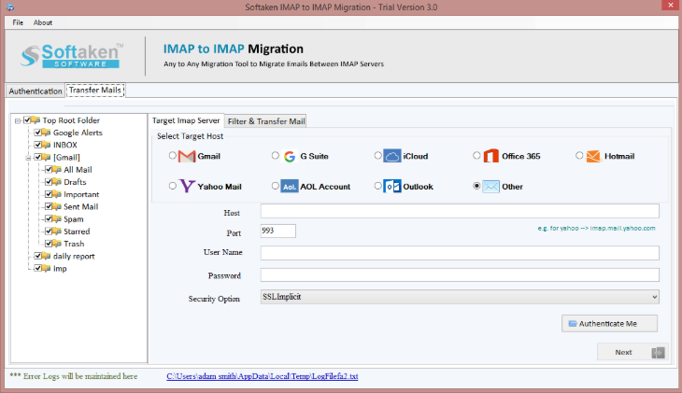682x393 pixels.
Task: Select the G Suite radio button
Action: click(276, 155)
